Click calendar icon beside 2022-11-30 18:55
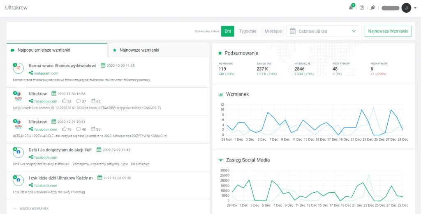The height and width of the screenshot is (214, 421). 54,93
